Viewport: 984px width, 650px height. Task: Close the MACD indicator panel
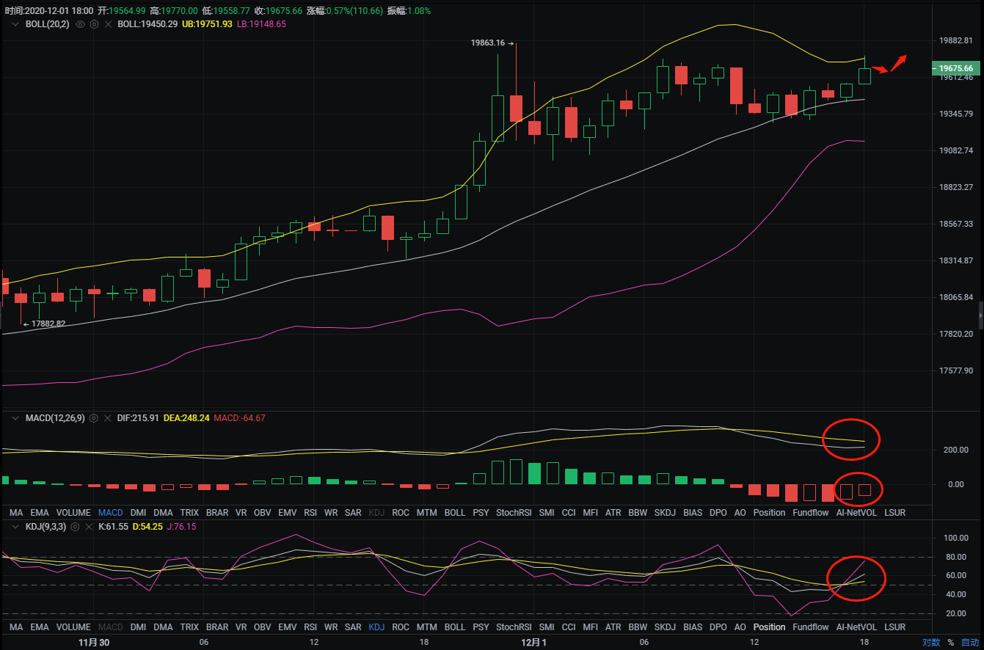click(x=107, y=418)
